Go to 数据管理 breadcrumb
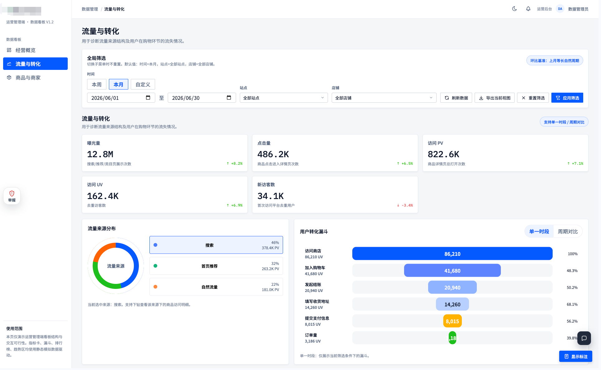Viewport: 601px width, 370px height. pyautogui.click(x=90, y=9)
